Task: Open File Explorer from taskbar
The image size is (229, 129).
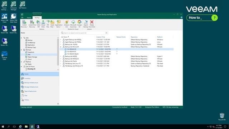Action: [x=26, y=126]
